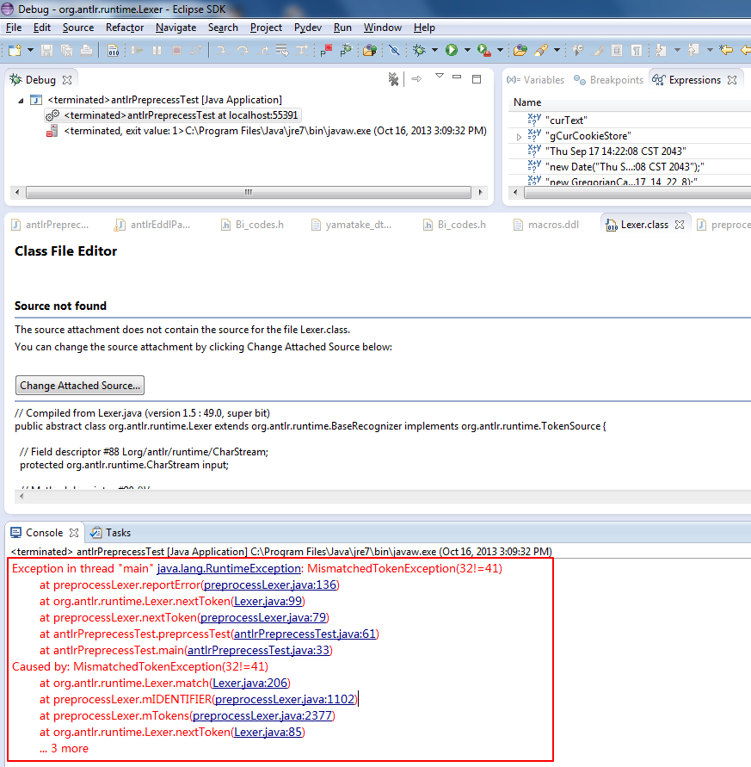This screenshot has height=767, width=751.
Task: Open the Previous Annotation dropdown arrow
Action: pyautogui.click(x=710, y=50)
